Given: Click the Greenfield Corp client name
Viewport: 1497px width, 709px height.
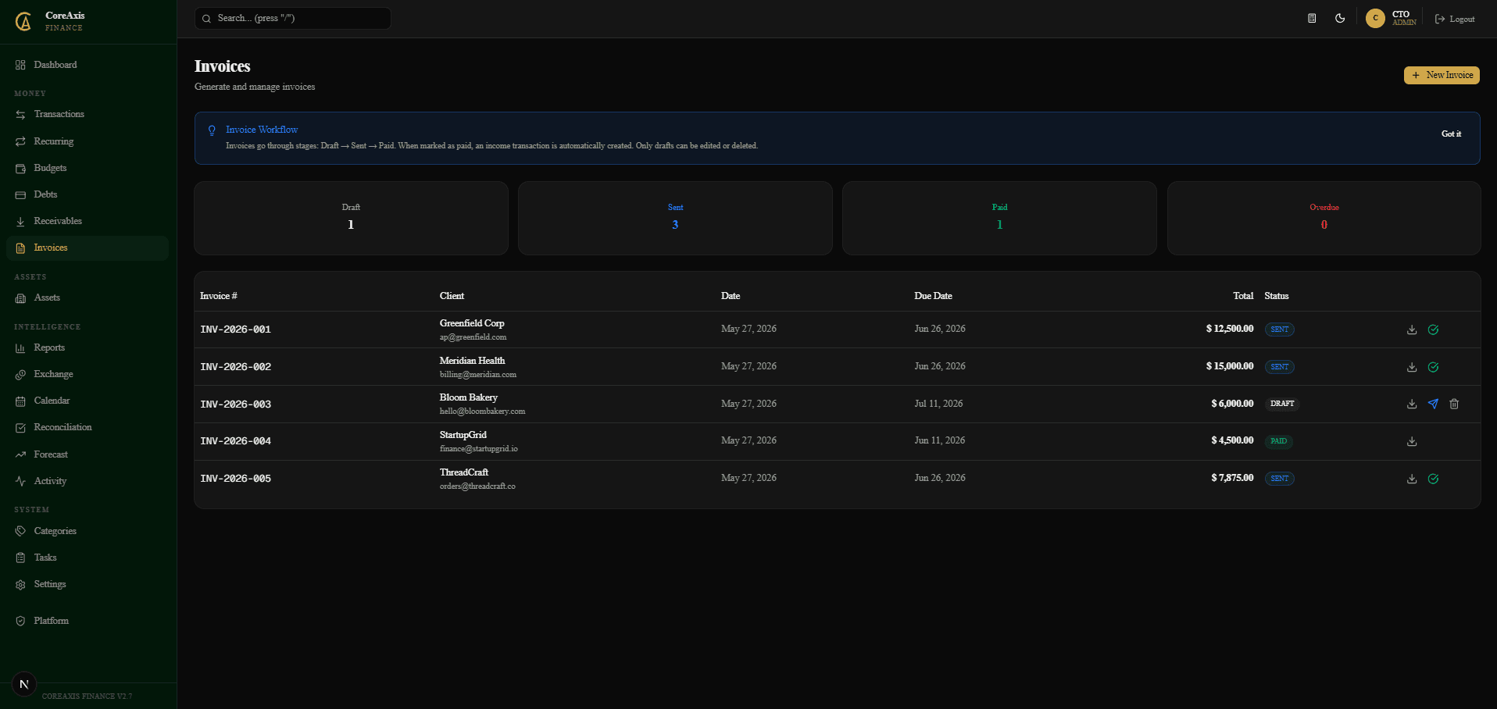Looking at the screenshot, I should (x=472, y=323).
